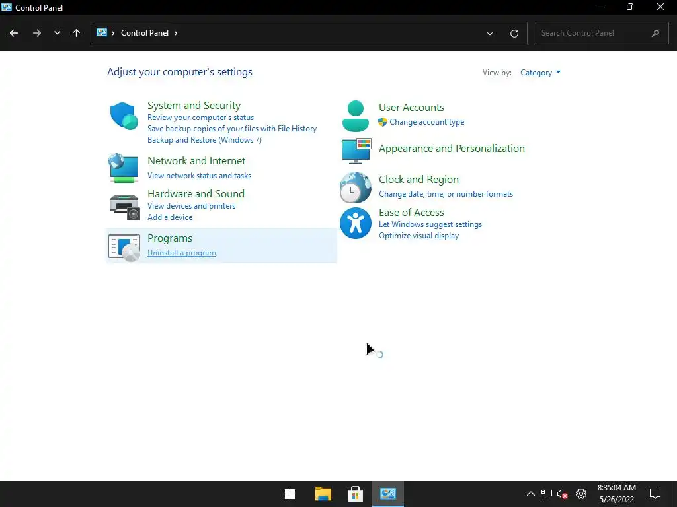Open the View by Category dropdown
677x507 pixels.
540,73
